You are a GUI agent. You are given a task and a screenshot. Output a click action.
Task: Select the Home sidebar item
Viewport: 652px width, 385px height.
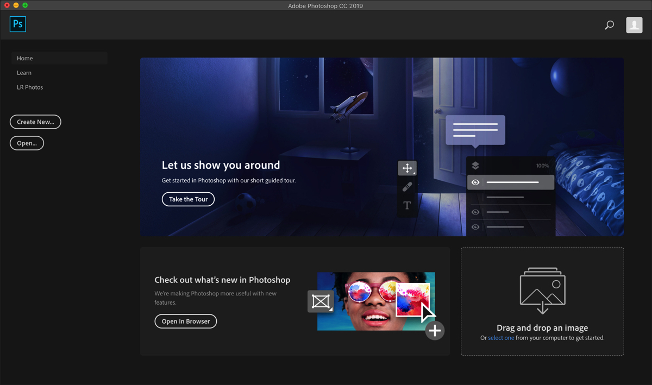tap(59, 58)
